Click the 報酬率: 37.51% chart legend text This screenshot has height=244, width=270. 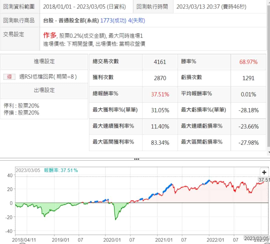[61, 170]
